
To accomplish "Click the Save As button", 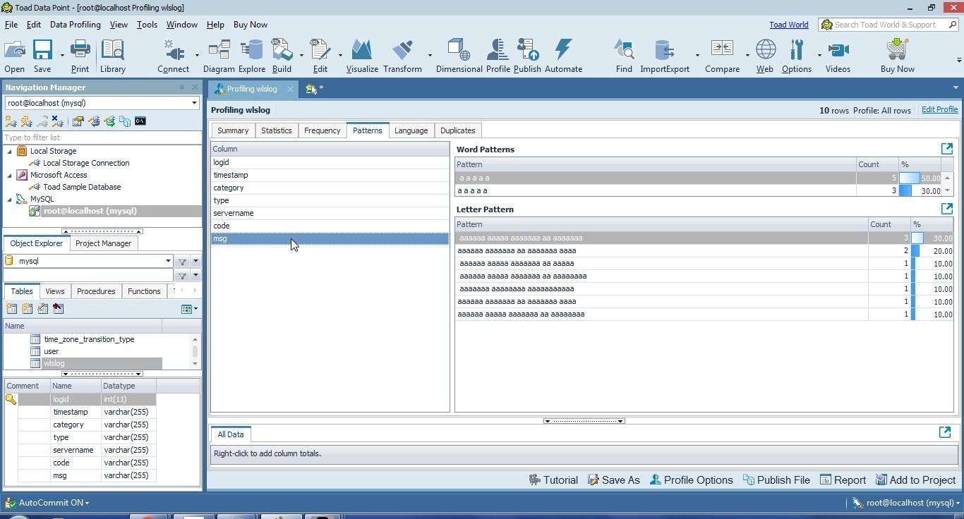I will (x=614, y=480).
